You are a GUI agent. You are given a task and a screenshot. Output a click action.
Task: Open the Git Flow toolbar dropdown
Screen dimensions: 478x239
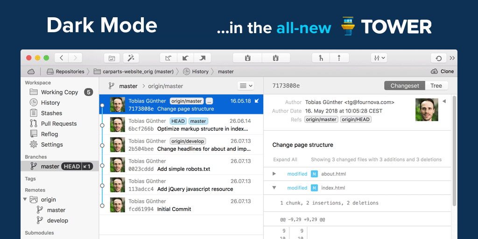379,58
